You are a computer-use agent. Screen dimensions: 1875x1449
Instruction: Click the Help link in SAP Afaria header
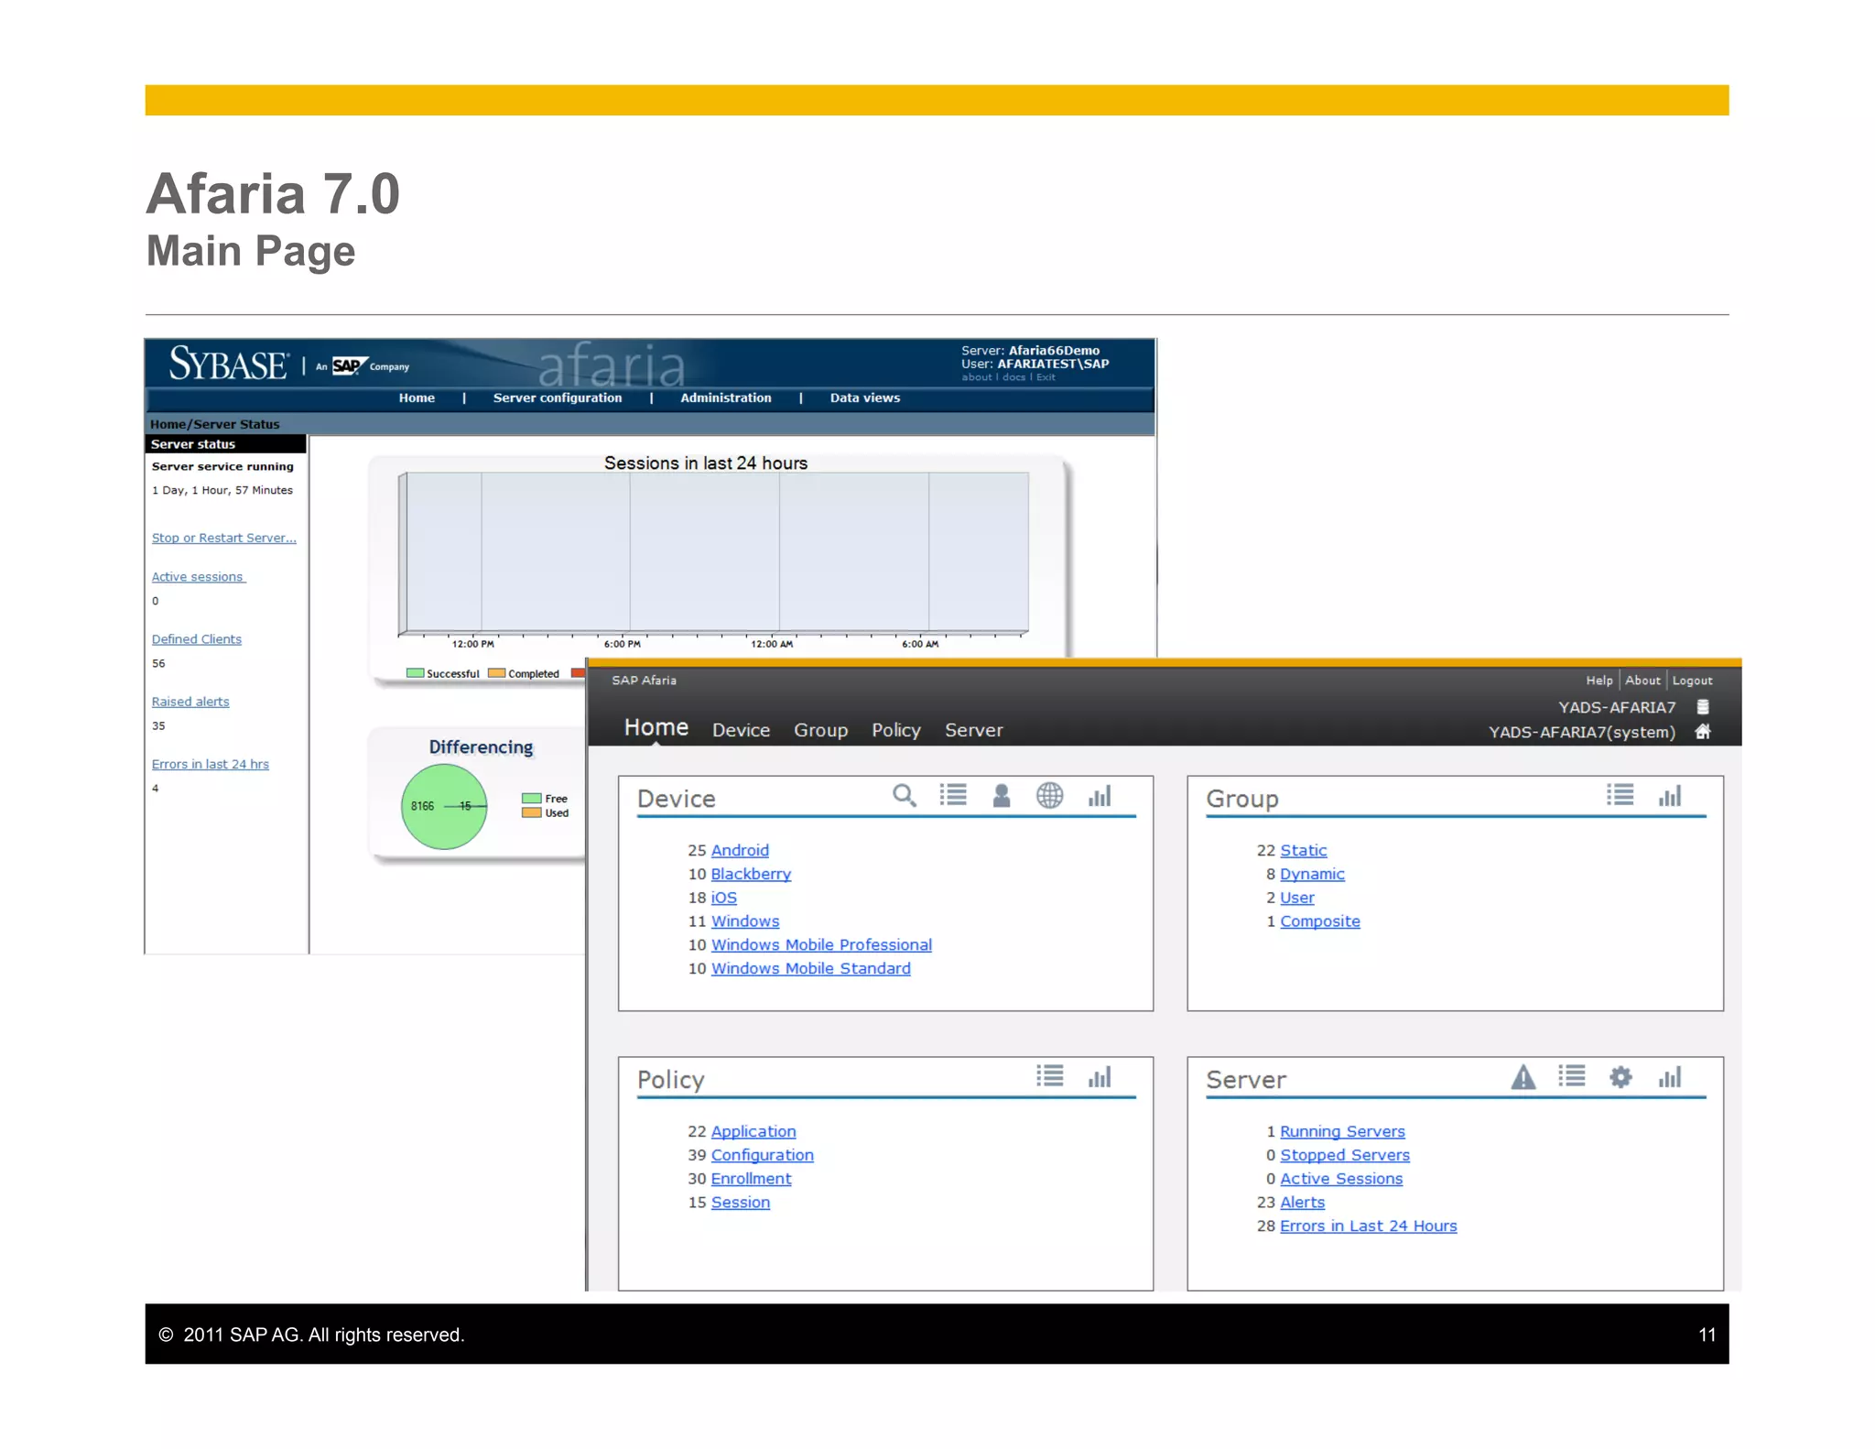[x=1599, y=681]
